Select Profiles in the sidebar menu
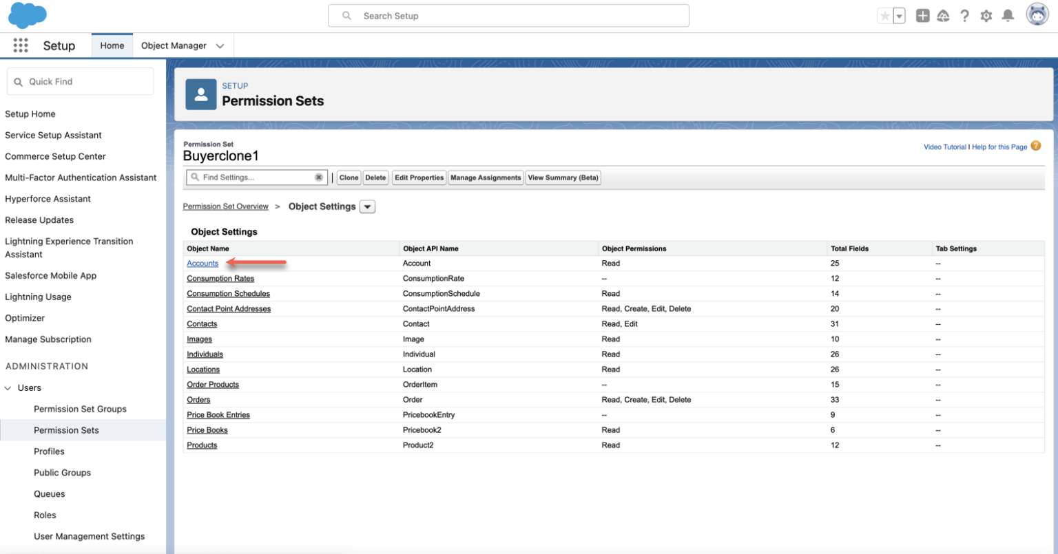This screenshot has width=1058, height=554. click(49, 451)
